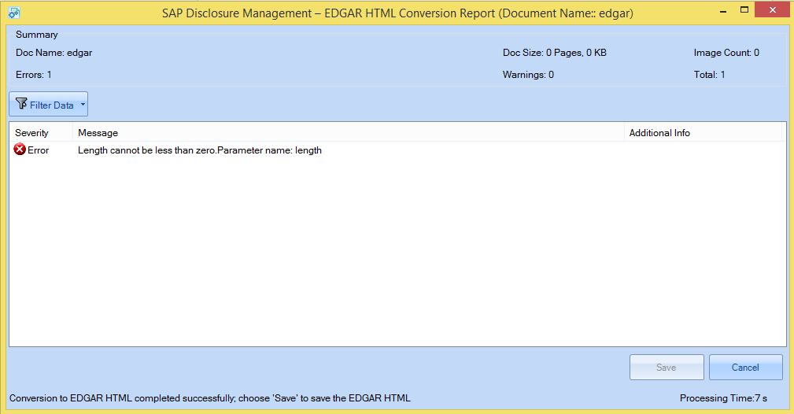Click the 'Doc Name: edgar' text

pos(54,53)
